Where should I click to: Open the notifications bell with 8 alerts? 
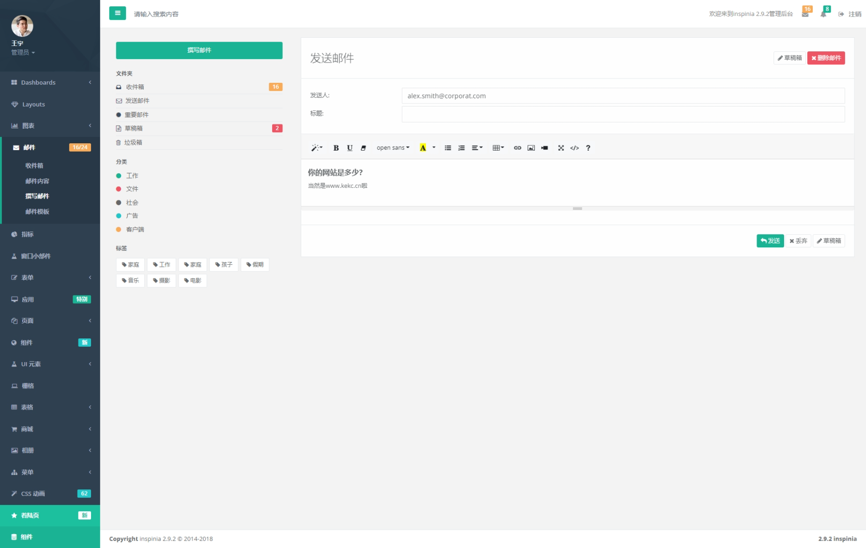tap(823, 14)
